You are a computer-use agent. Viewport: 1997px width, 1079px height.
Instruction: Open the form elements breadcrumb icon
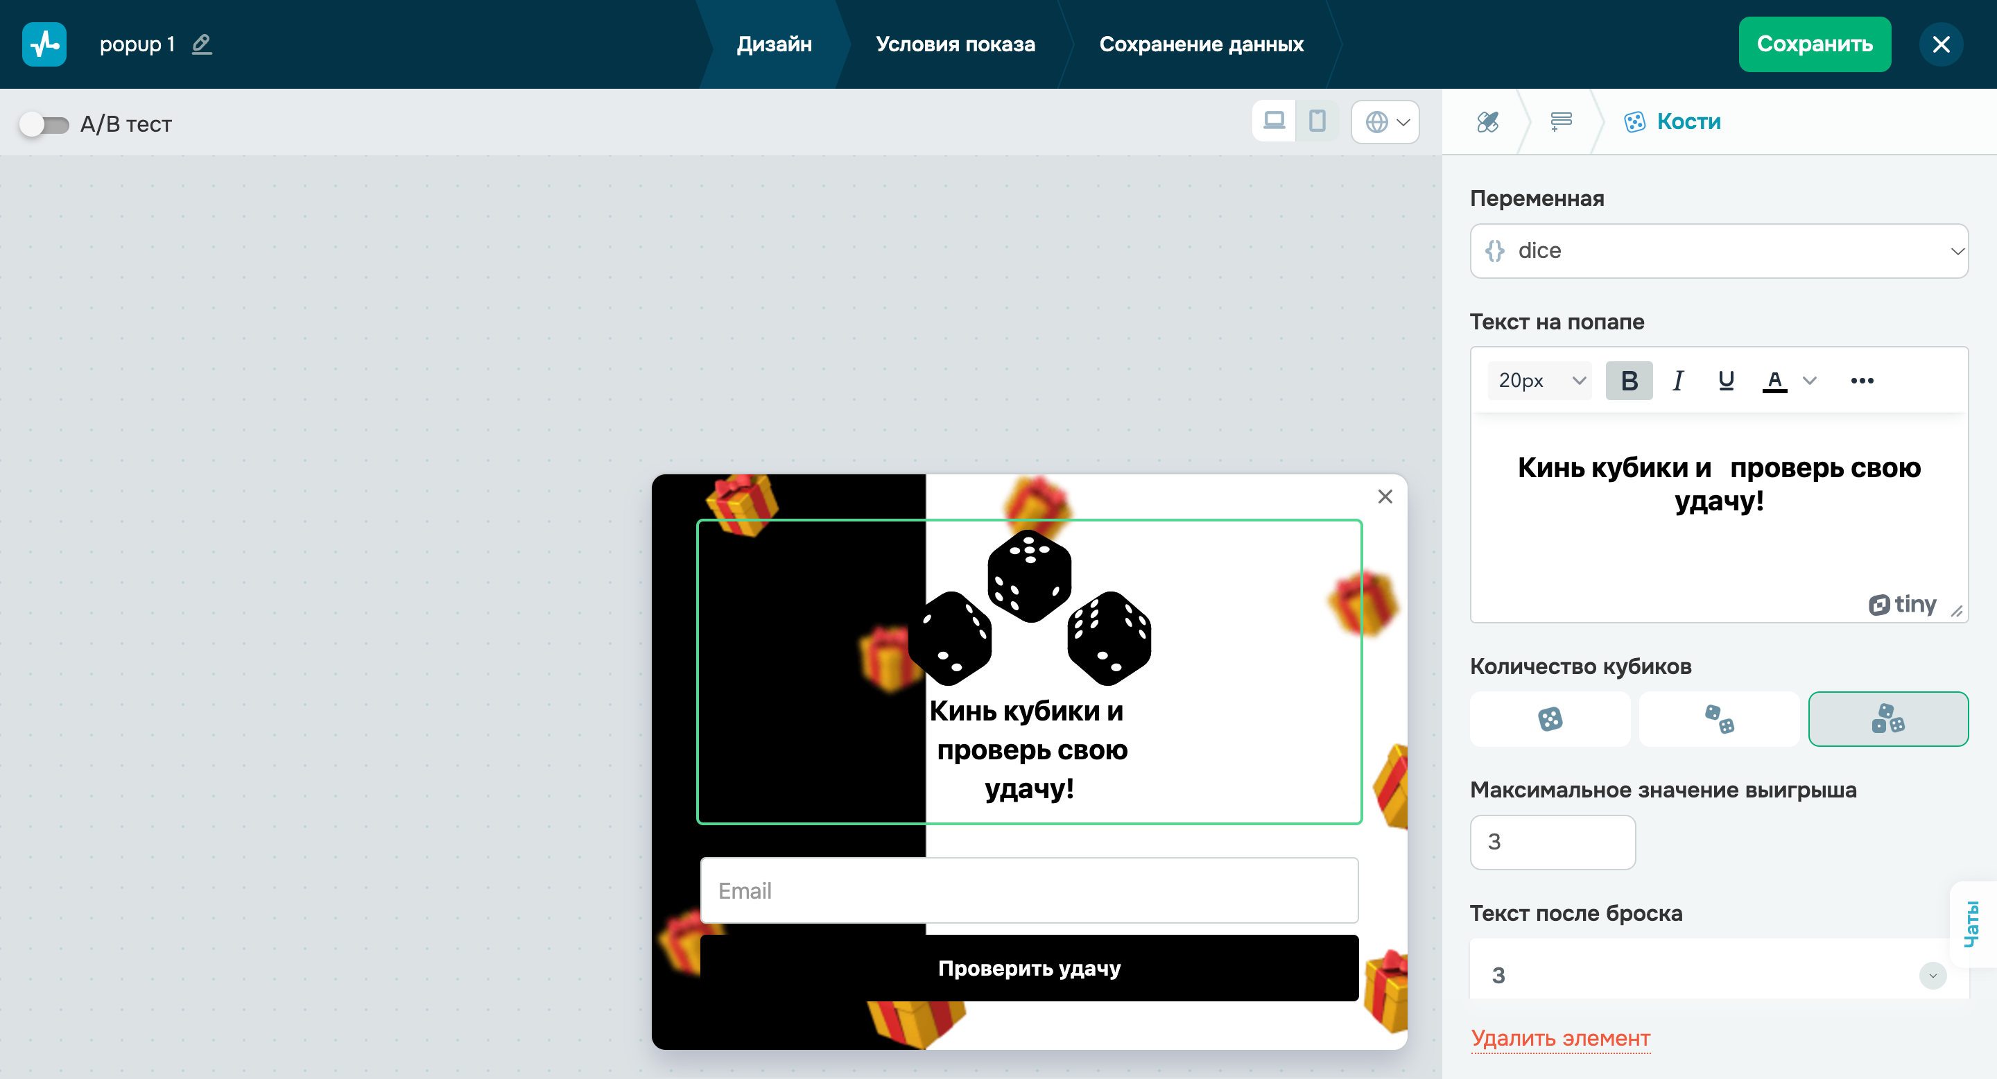coord(1561,121)
